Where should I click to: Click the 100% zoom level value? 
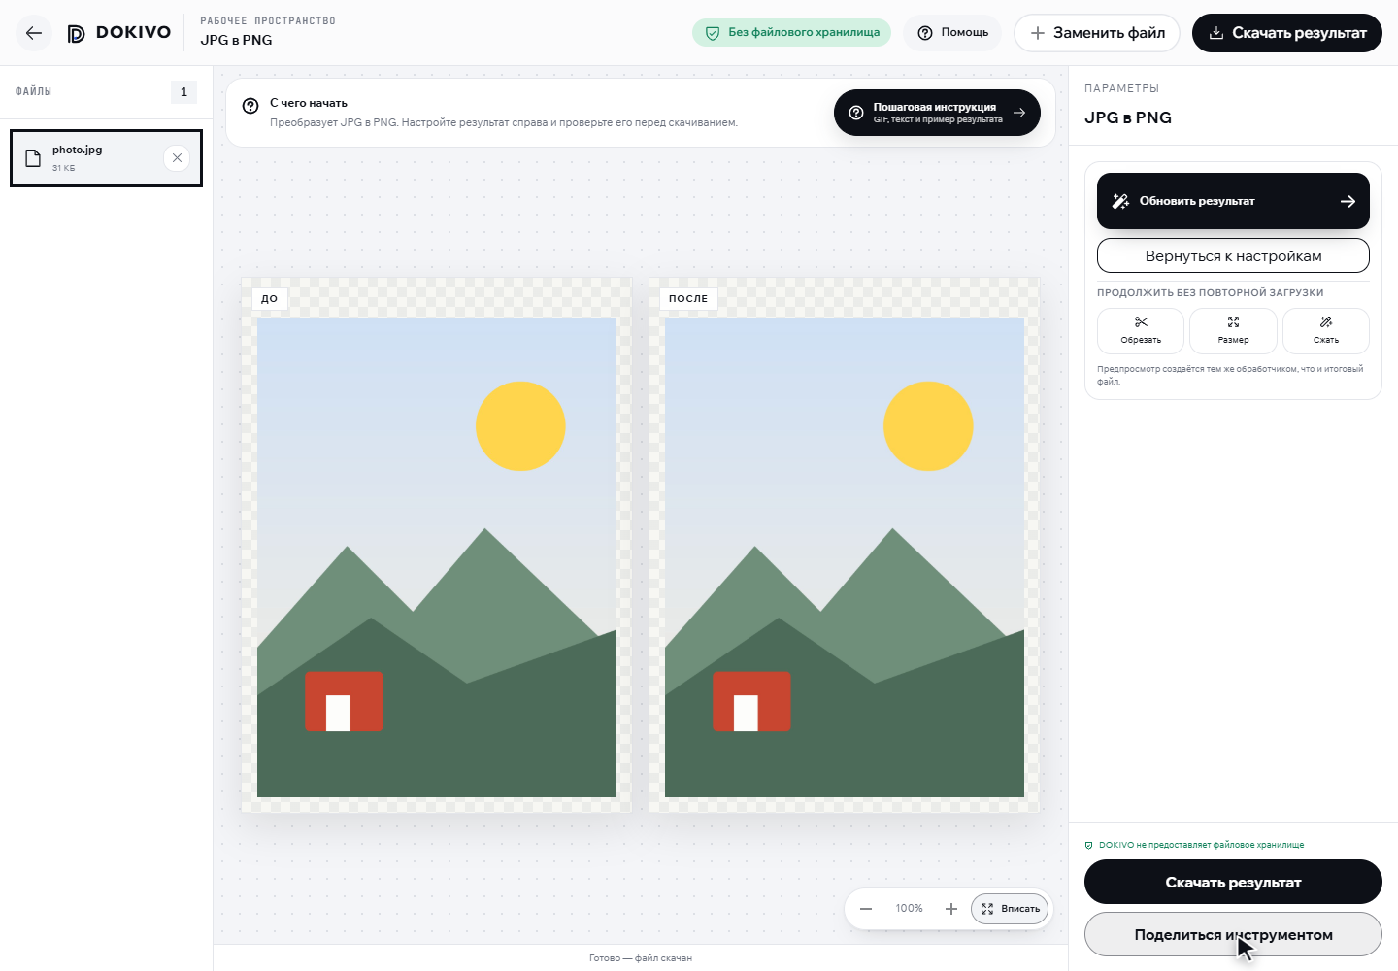910,909
